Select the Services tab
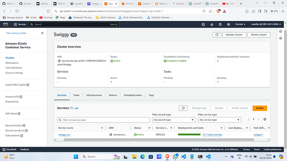287x161 pixels. (x=62, y=95)
